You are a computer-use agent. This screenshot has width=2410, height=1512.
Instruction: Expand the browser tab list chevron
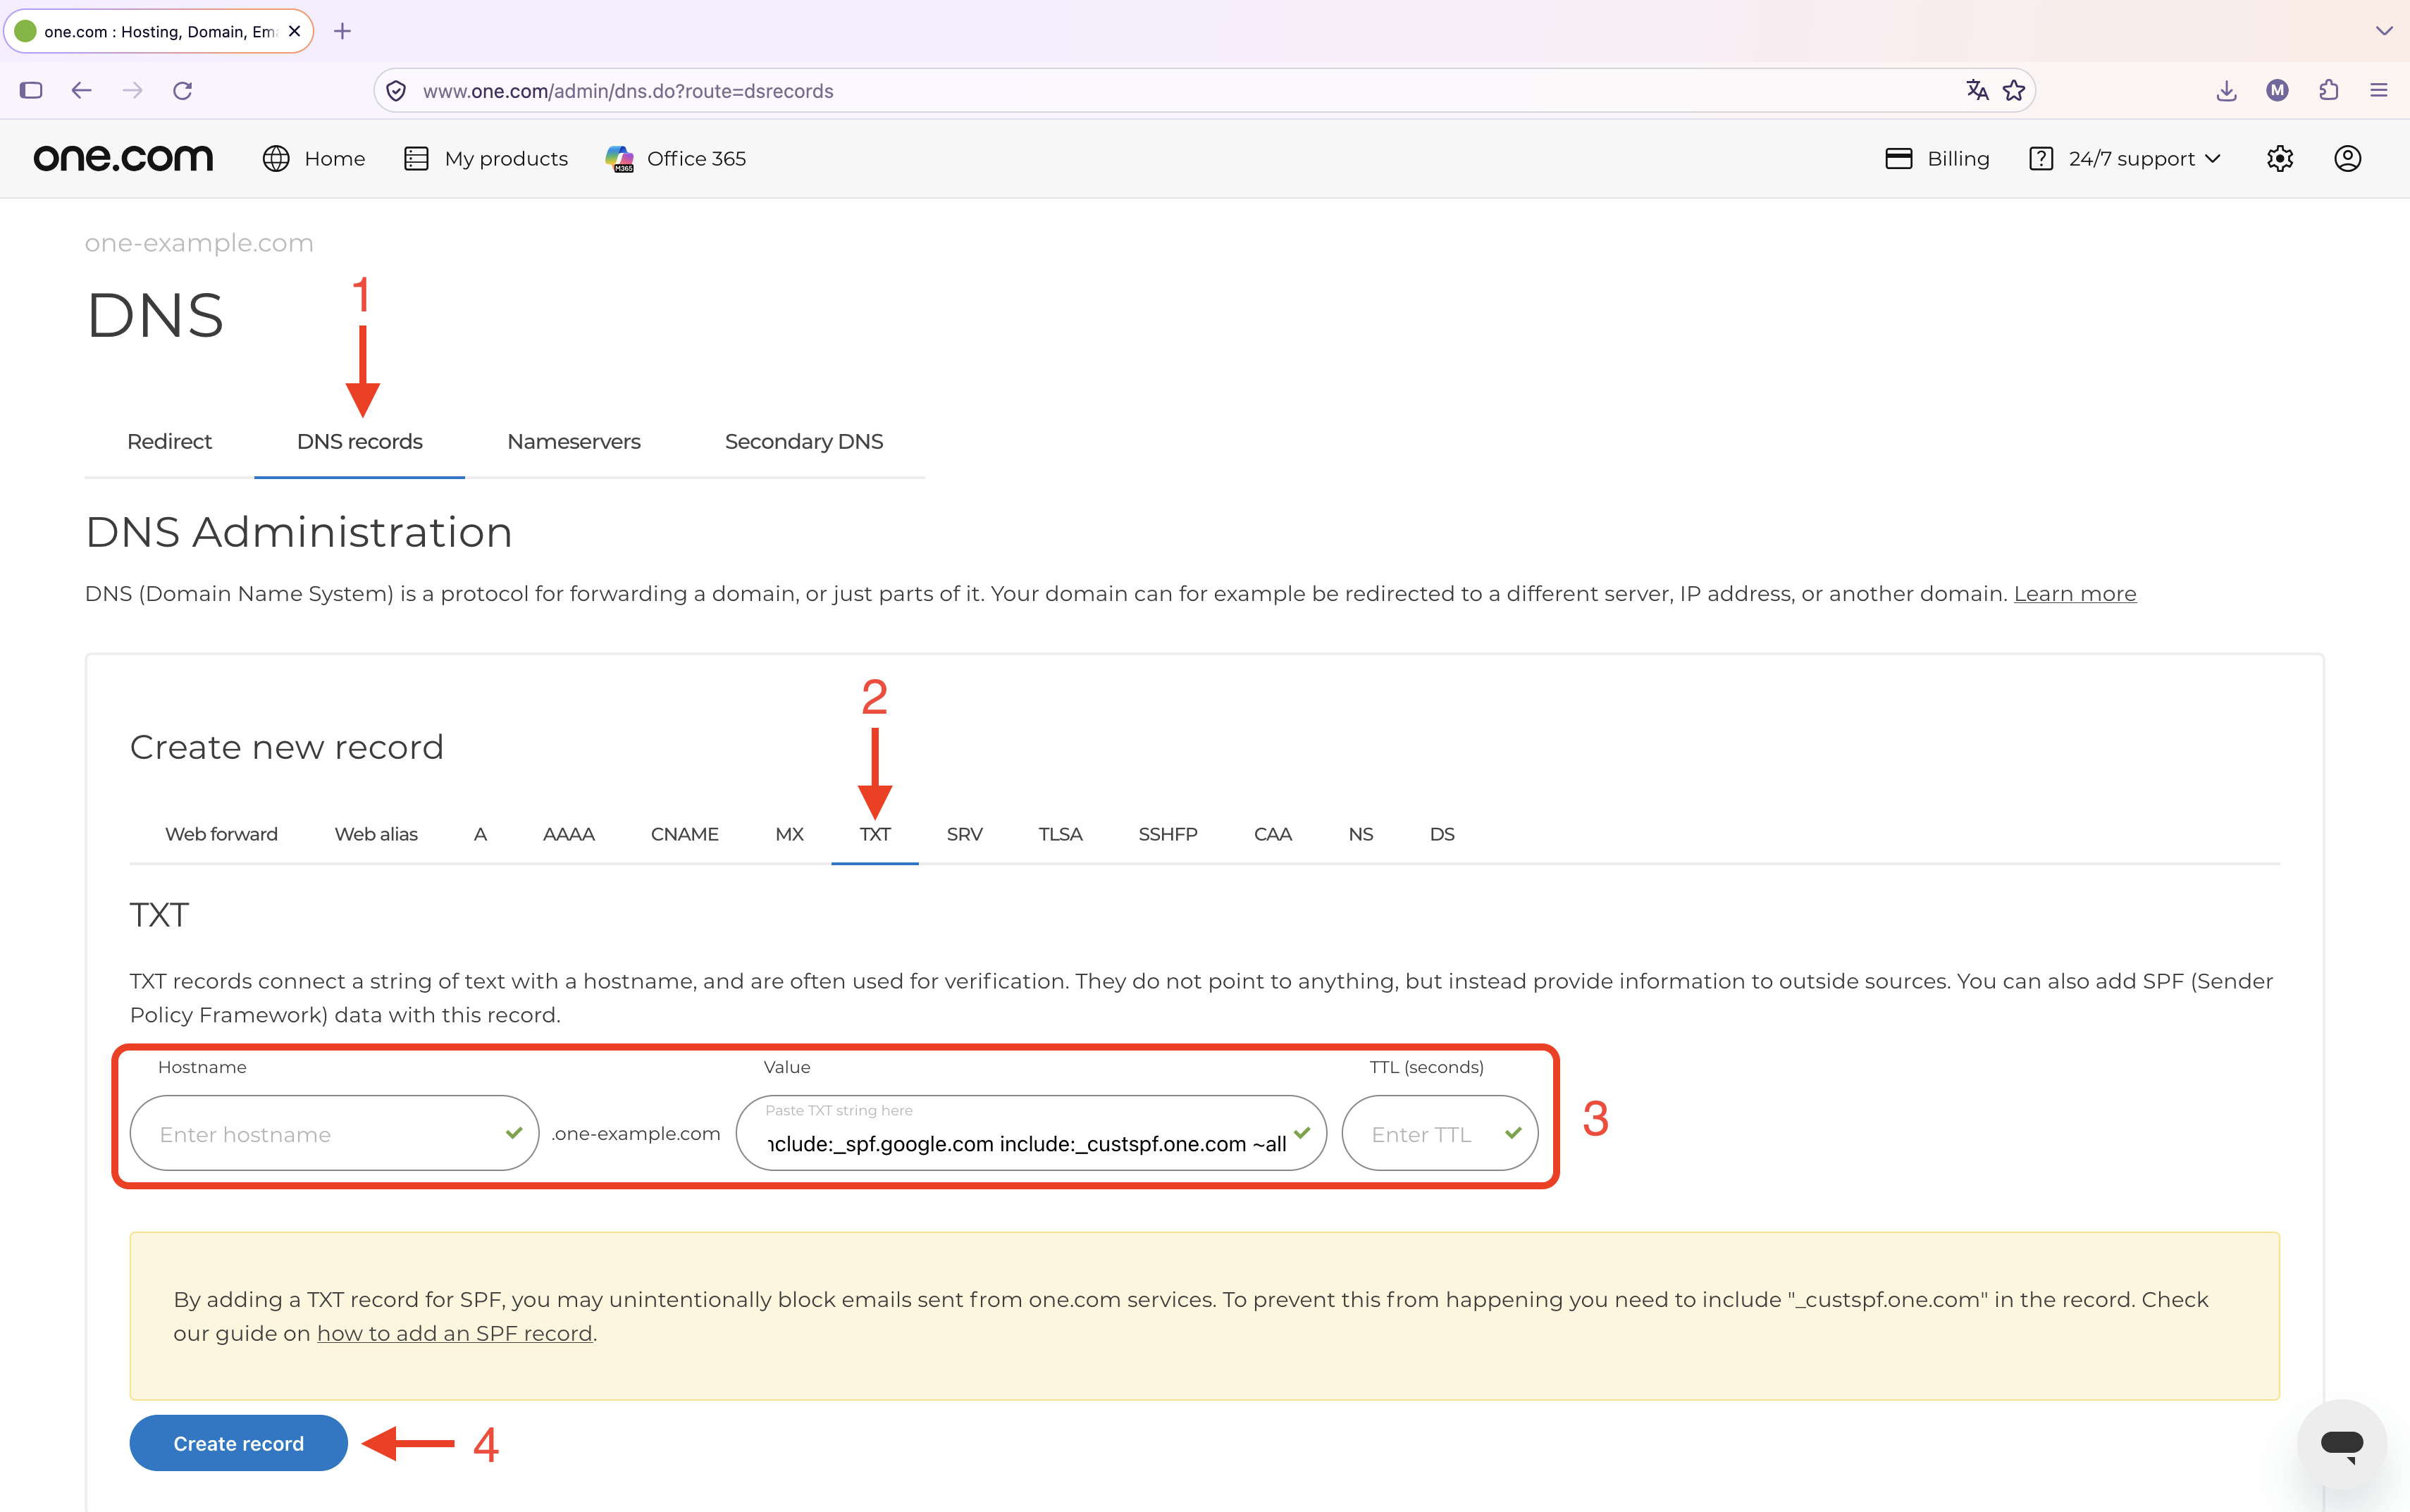[2385, 31]
